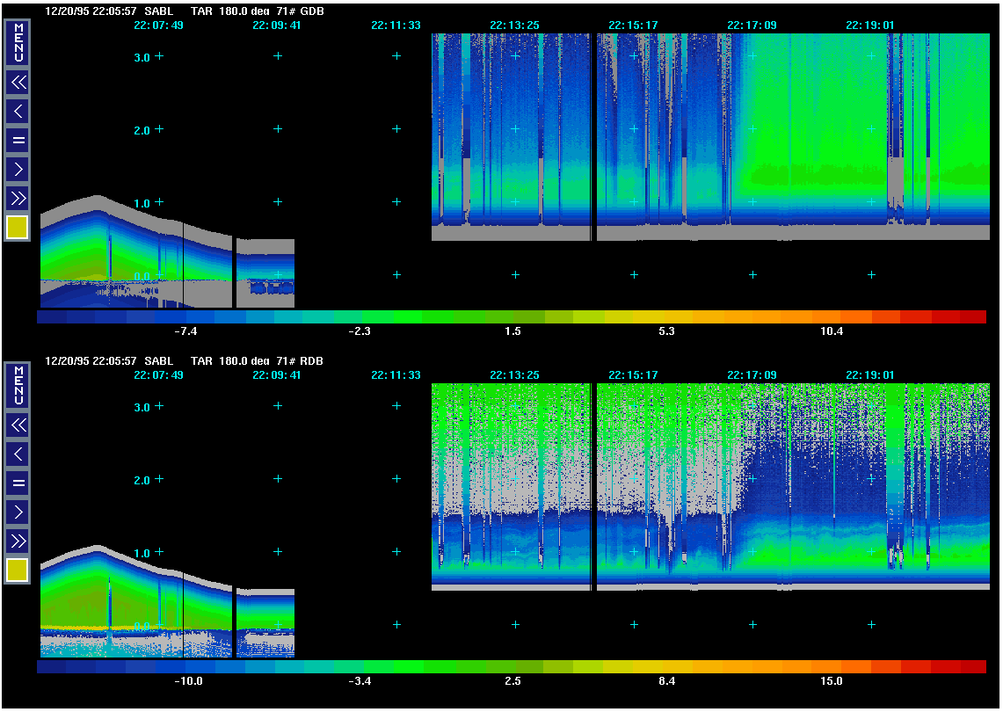
Task: Click the 22:13:25 time label in GDB panel
Action: pos(514,25)
